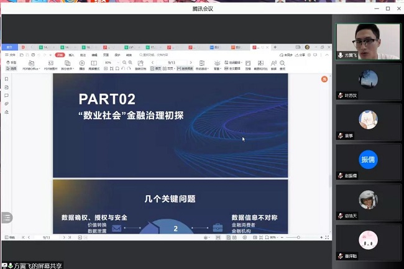Click the 分享 share button
This screenshot has height=269, width=404.
coord(303,55)
